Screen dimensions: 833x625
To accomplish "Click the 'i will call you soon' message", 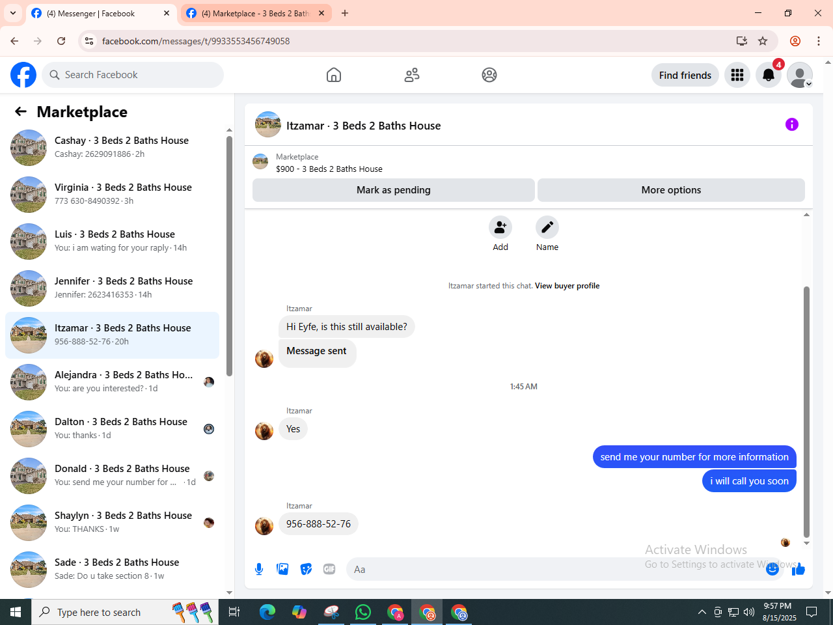I will 749,481.
